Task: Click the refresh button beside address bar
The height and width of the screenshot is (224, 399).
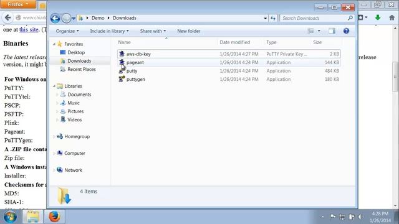Action: tap(273, 18)
